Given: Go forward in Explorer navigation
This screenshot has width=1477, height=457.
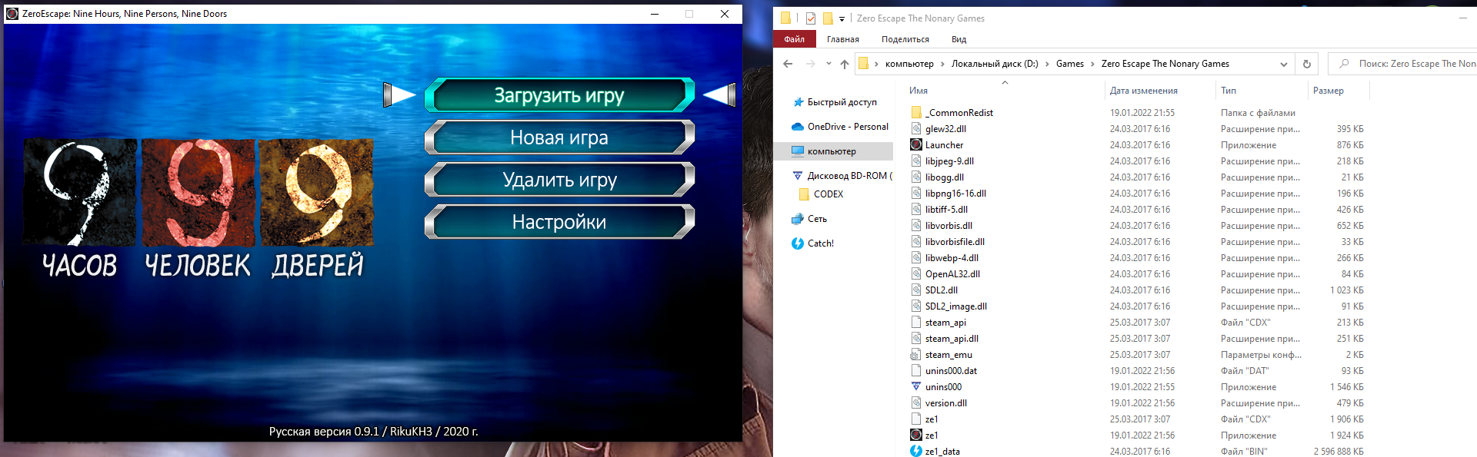Looking at the screenshot, I should pos(810,64).
